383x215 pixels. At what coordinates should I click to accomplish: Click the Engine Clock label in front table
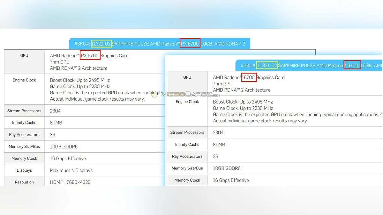coord(187,102)
